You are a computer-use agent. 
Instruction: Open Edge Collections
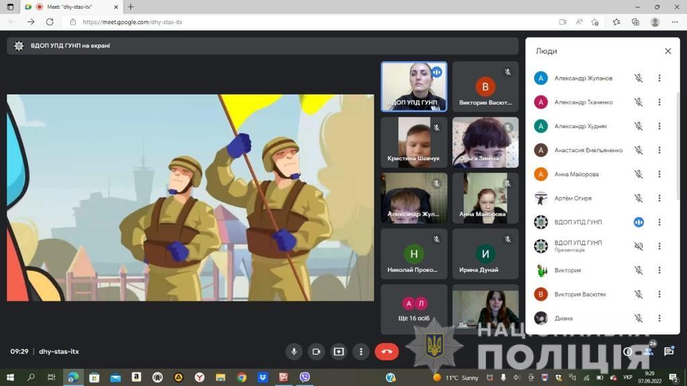pyautogui.click(x=635, y=22)
